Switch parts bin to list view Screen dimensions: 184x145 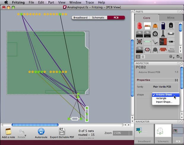pyautogui.click(x=143, y=57)
